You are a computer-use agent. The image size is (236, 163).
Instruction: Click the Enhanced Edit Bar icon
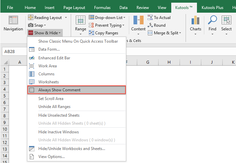click(x=32, y=58)
